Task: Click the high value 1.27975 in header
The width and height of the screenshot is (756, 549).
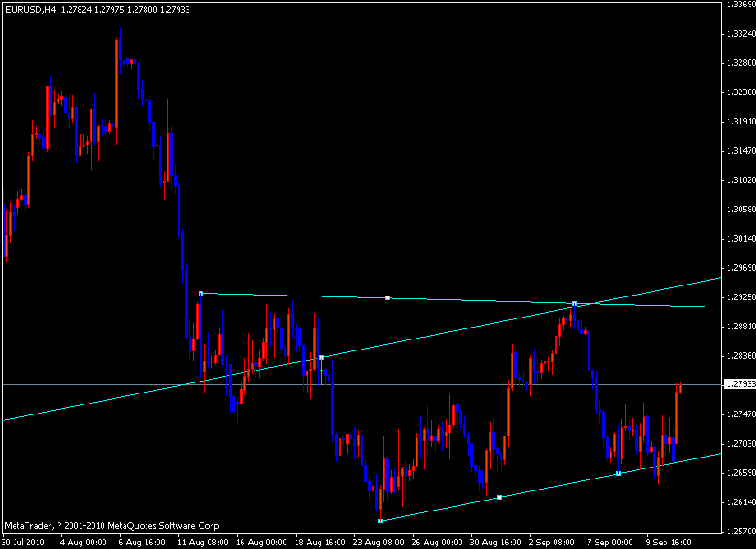Action: click(x=109, y=10)
